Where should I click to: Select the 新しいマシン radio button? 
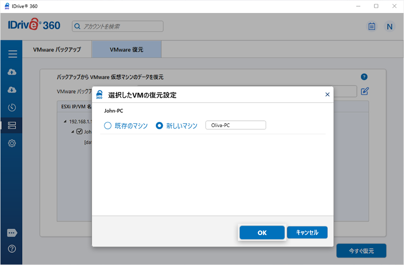(159, 126)
